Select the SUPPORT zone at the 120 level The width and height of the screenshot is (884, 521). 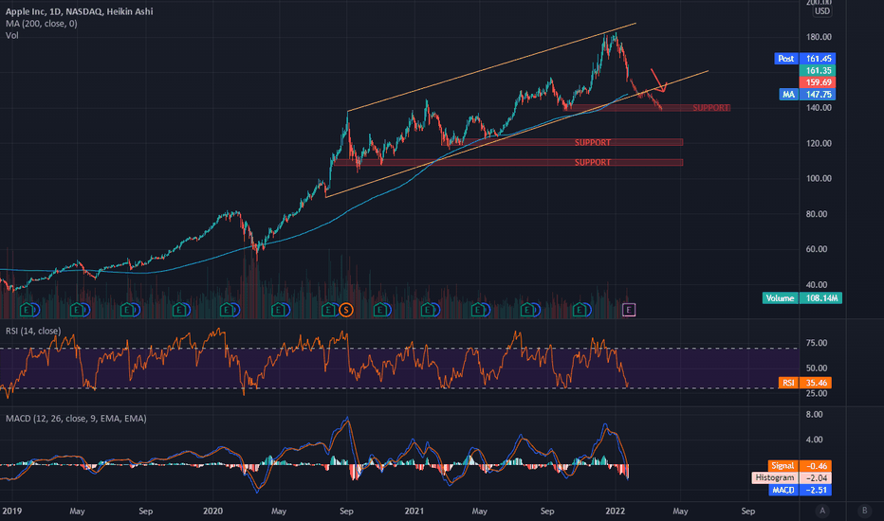(562, 142)
